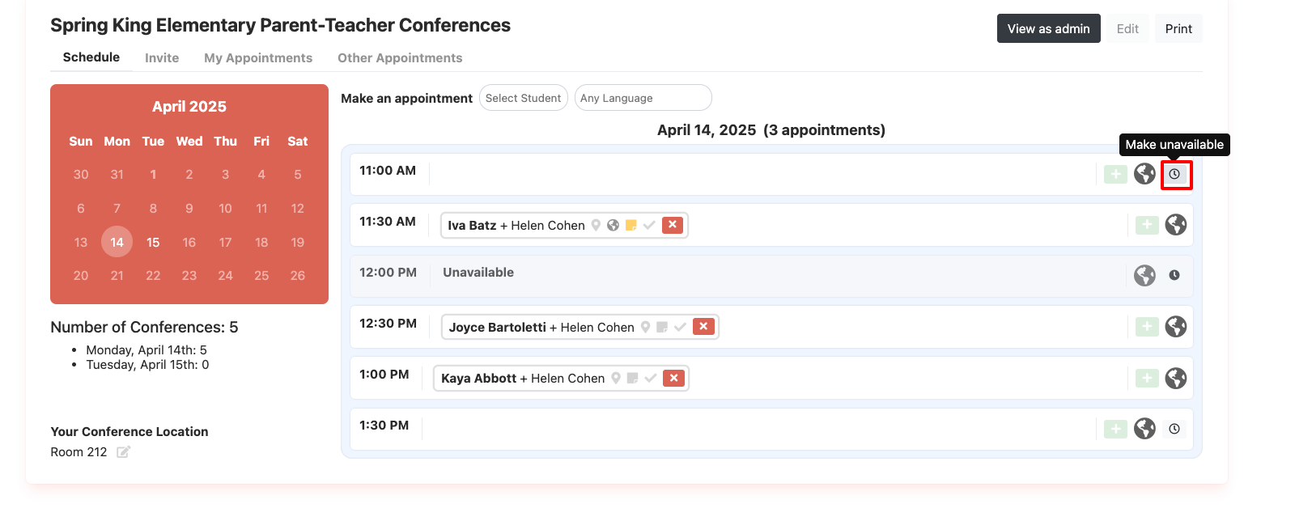The width and height of the screenshot is (1295, 521).
Task: Select April 15 on the calendar
Action: tap(153, 242)
